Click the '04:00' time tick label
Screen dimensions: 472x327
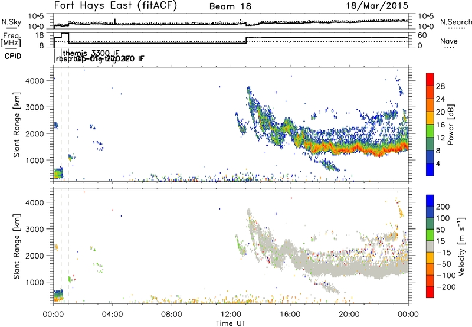pyautogui.click(x=112, y=315)
